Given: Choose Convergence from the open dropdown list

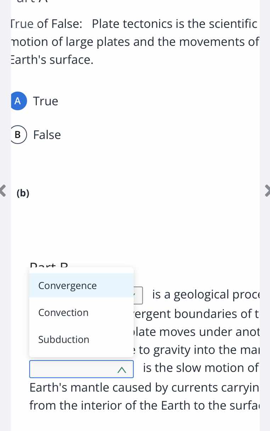Looking at the screenshot, I should tap(67, 285).
